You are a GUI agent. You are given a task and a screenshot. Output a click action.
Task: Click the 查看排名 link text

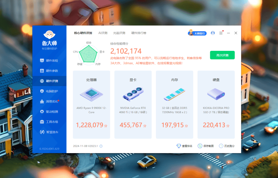[x=187, y=146]
